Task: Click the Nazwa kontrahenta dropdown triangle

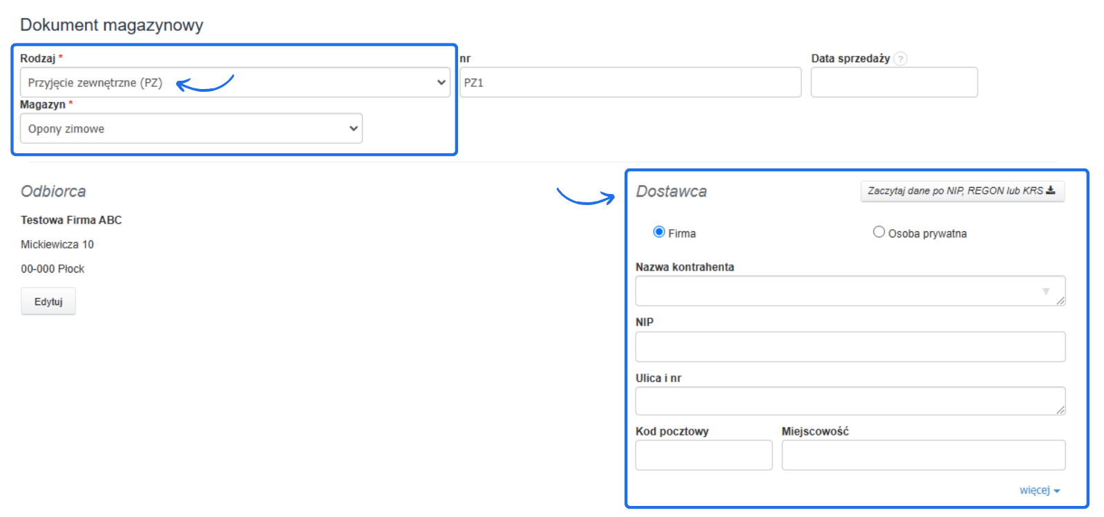Action: pos(1046,291)
